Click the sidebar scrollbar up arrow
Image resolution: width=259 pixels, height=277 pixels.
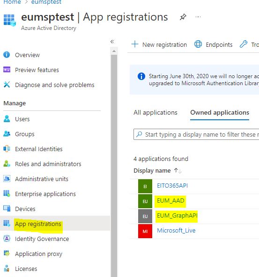114,51
